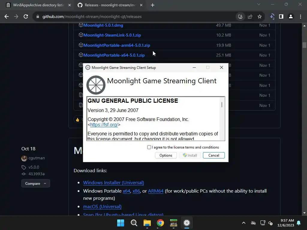Open Chrome downloads indicator

272,17
